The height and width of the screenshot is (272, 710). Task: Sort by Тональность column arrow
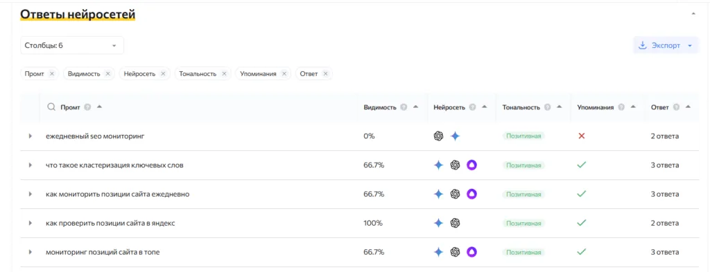coord(560,107)
